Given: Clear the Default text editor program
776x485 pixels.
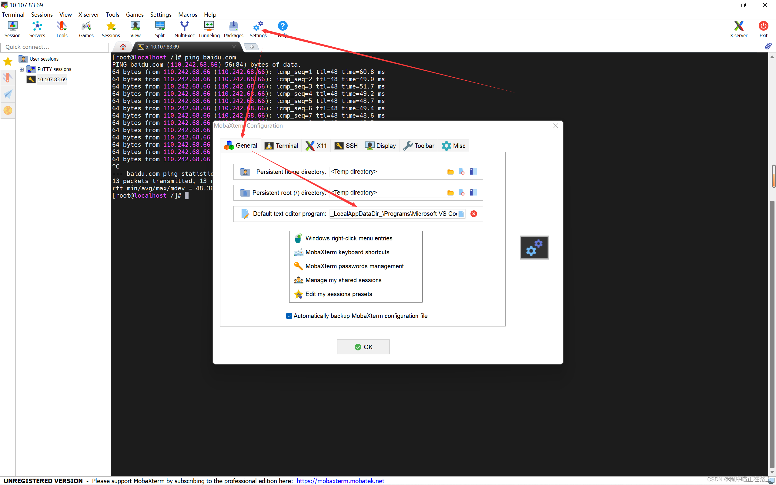Looking at the screenshot, I should click(473, 214).
